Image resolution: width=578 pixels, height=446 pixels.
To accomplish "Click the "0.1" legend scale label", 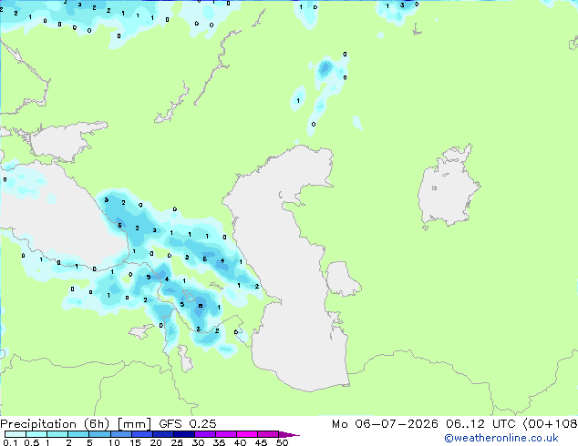I will pos(10,442).
